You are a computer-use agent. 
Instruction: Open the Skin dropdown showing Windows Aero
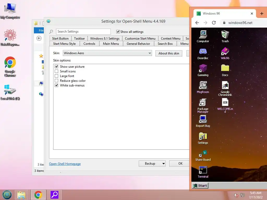107,53
